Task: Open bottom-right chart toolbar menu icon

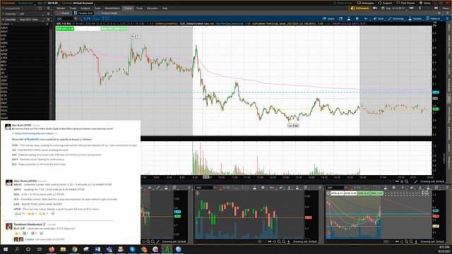Action: pyautogui.click(x=448, y=188)
